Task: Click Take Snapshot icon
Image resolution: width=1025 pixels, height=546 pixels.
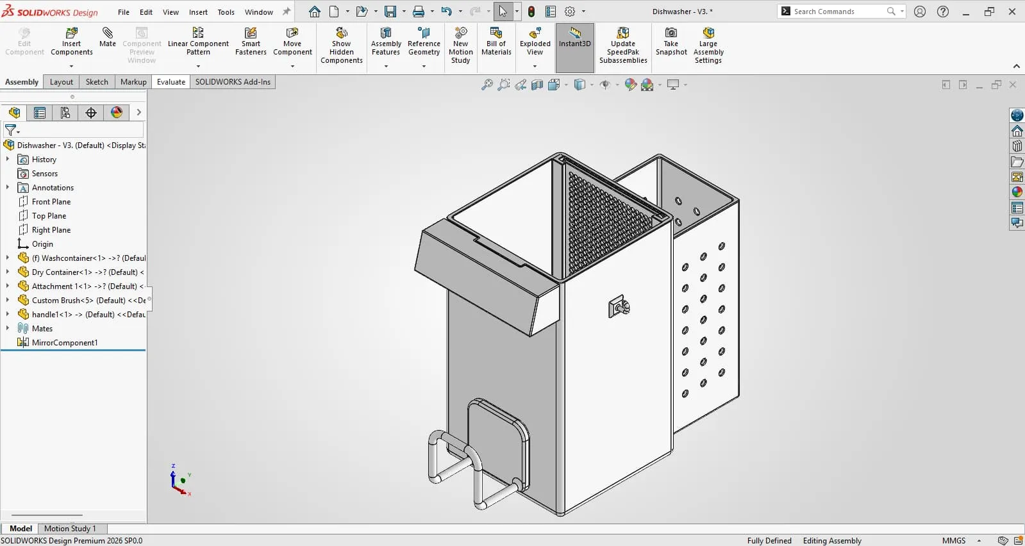Action: [671, 42]
